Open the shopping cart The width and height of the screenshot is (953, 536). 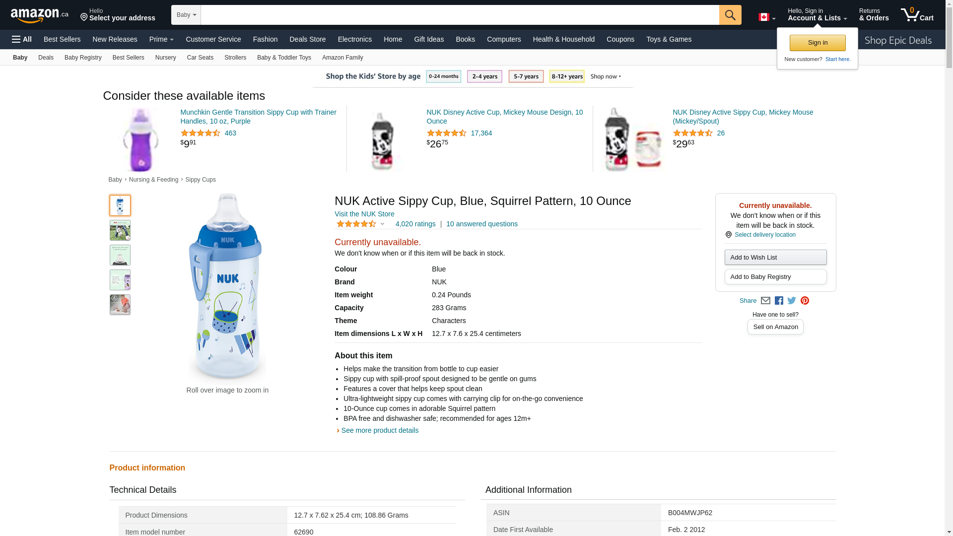pos(917,15)
